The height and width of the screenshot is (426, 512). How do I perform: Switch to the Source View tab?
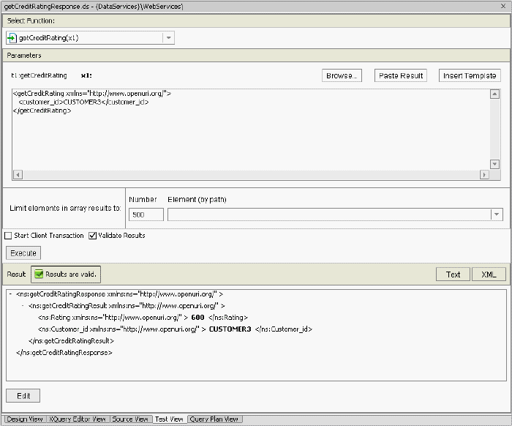tap(130, 419)
